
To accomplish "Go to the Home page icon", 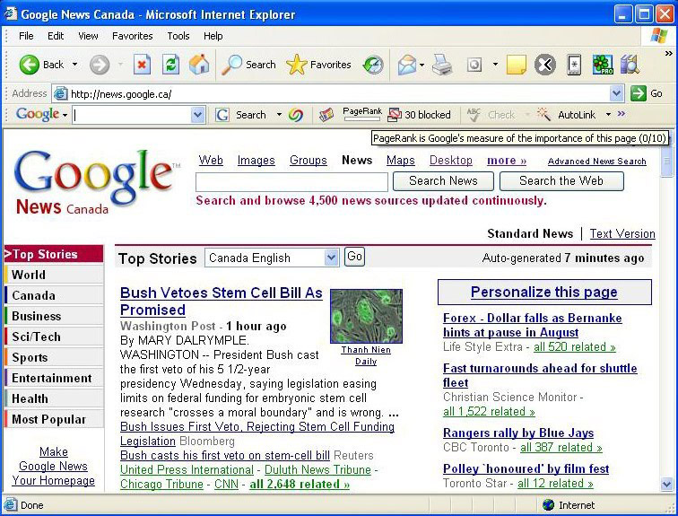I will click(199, 65).
